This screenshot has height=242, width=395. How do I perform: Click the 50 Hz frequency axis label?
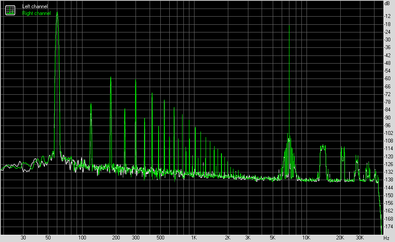point(48,238)
